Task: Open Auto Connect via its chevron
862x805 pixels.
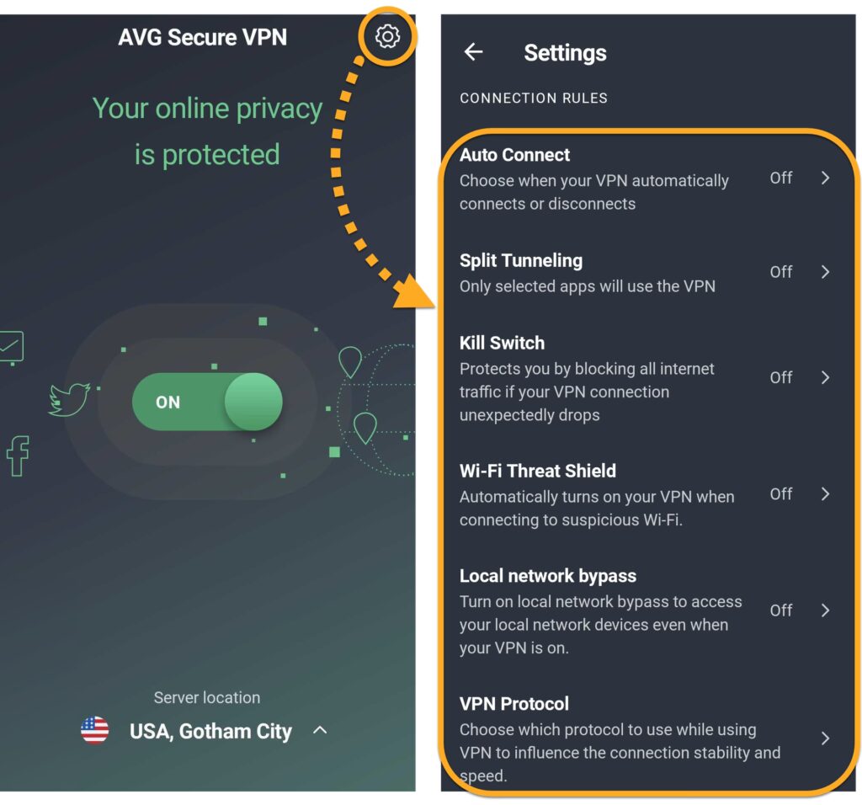Action: (x=825, y=178)
